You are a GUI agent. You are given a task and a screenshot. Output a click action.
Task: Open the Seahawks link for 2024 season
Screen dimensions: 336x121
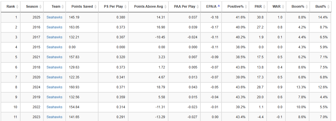[x=54, y=87]
